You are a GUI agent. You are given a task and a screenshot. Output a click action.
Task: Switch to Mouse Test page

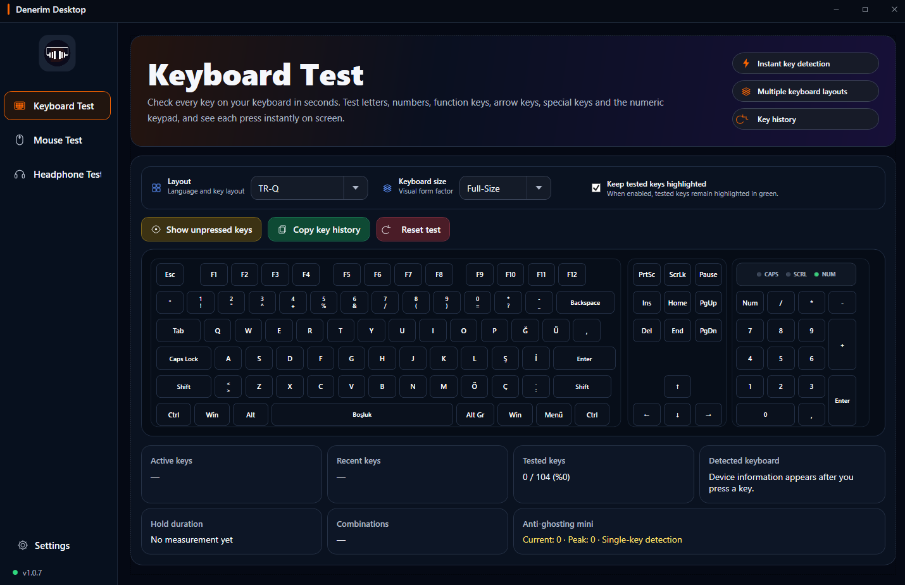click(57, 140)
